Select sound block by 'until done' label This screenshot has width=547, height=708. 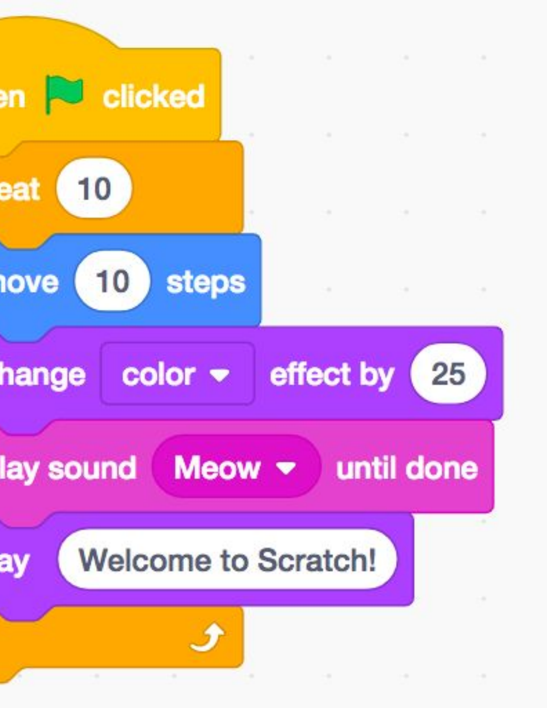pos(407,468)
